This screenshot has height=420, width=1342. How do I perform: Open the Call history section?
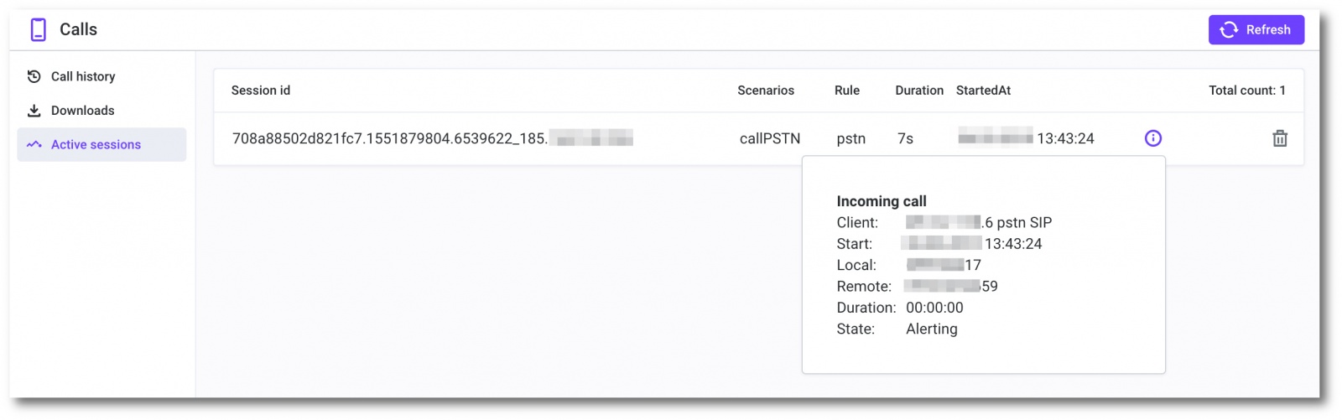click(x=83, y=76)
